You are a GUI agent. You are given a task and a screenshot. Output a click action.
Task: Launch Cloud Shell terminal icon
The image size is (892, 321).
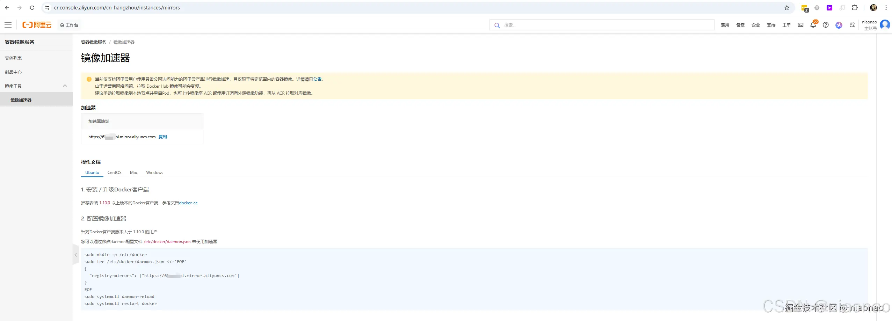coord(800,25)
